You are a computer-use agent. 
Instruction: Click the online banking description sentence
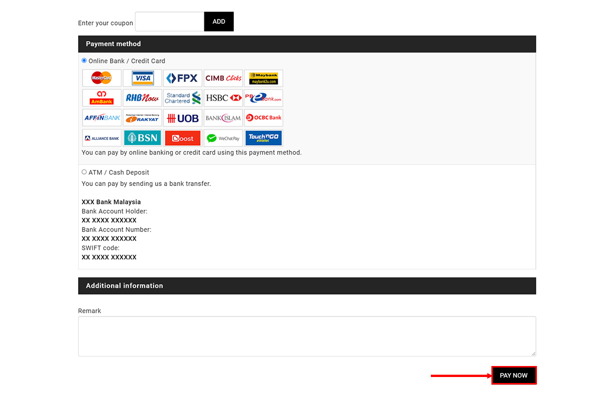(192, 152)
